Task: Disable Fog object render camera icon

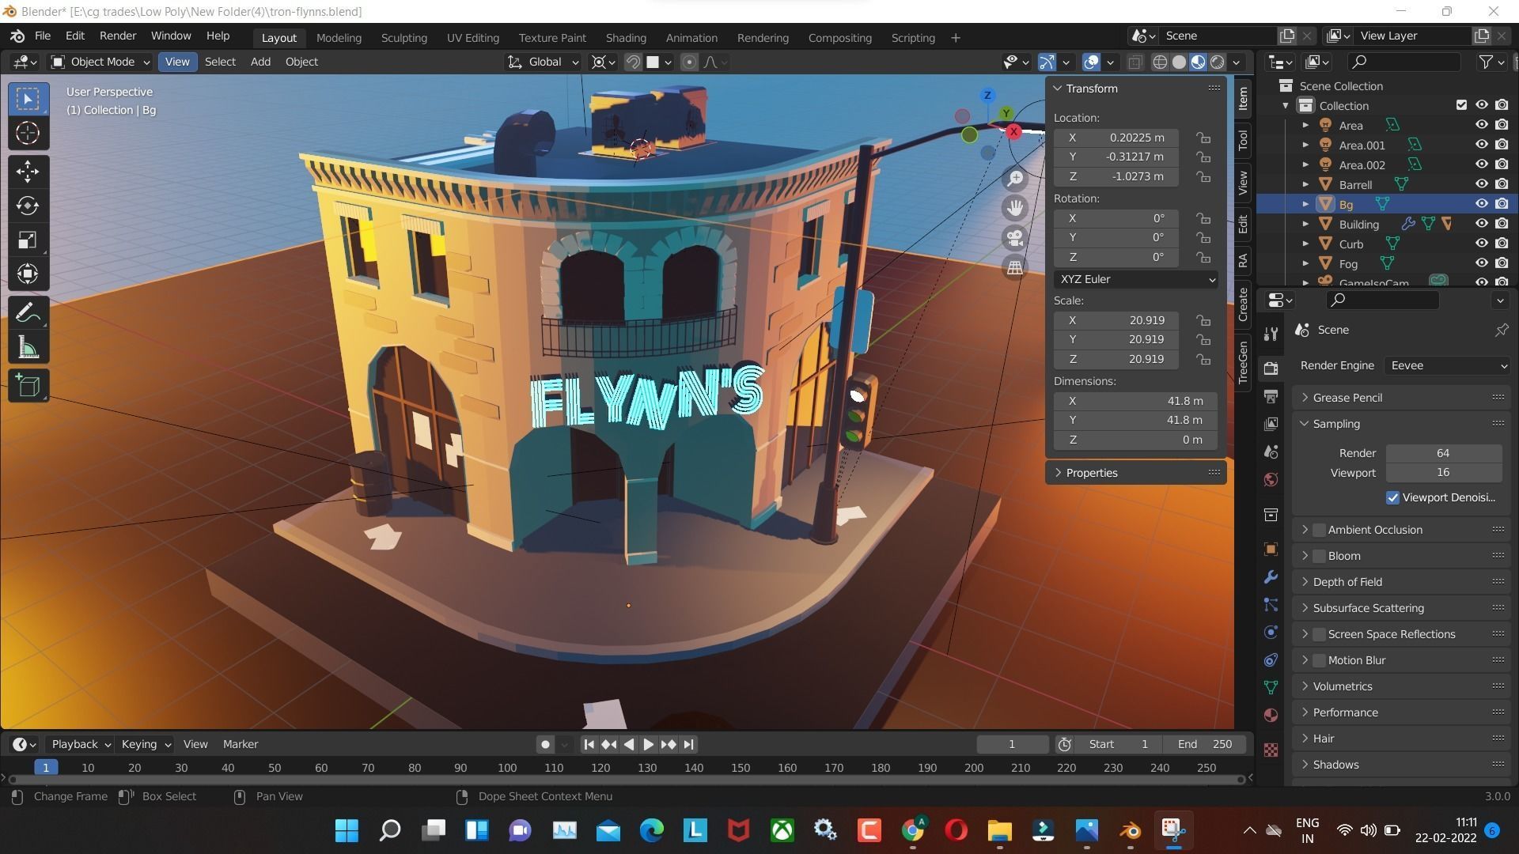Action: 1501,263
